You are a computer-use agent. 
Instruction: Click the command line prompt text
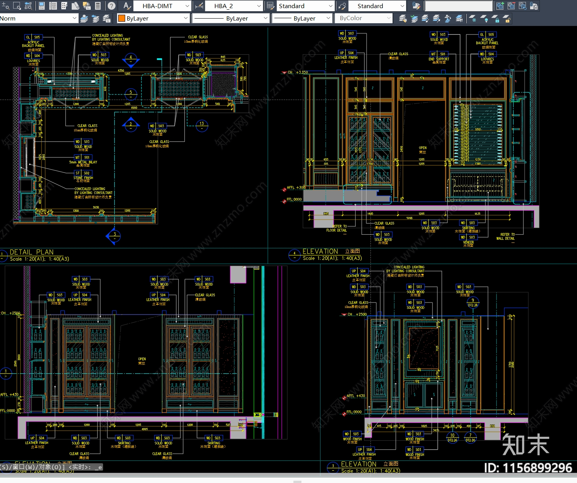pyautogui.click(x=51, y=467)
